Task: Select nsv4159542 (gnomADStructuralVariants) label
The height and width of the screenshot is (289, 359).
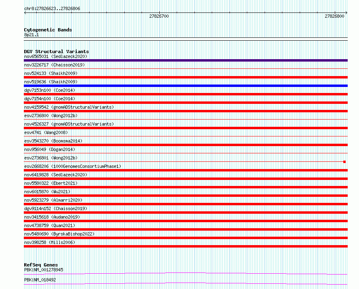Action: click(69, 107)
